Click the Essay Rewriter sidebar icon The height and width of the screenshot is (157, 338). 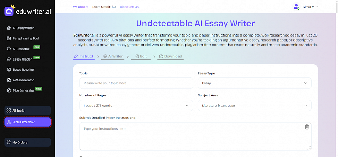[x=9, y=70]
